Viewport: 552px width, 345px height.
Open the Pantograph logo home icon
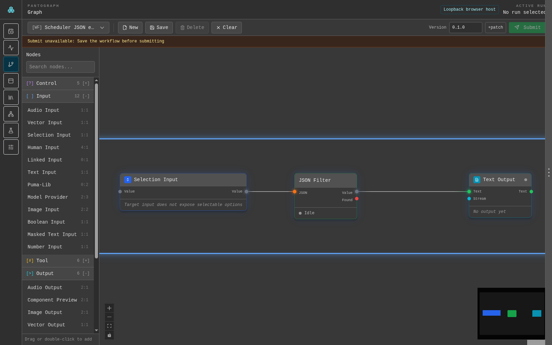[x=11, y=10]
